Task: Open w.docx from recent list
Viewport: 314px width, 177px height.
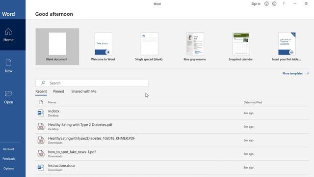Action: 172,113
